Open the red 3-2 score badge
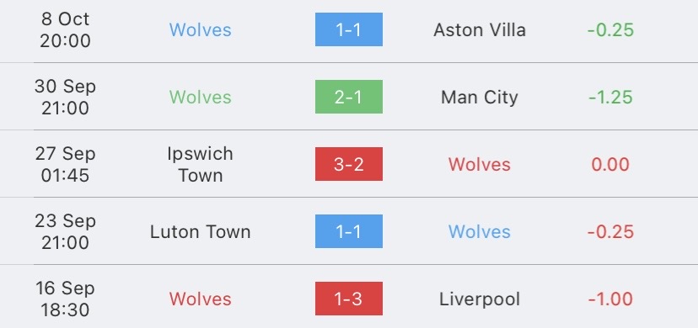698x328 pixels. click(x=348, y=164)
